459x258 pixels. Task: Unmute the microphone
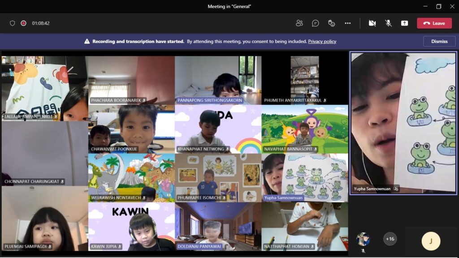point(388,23)
